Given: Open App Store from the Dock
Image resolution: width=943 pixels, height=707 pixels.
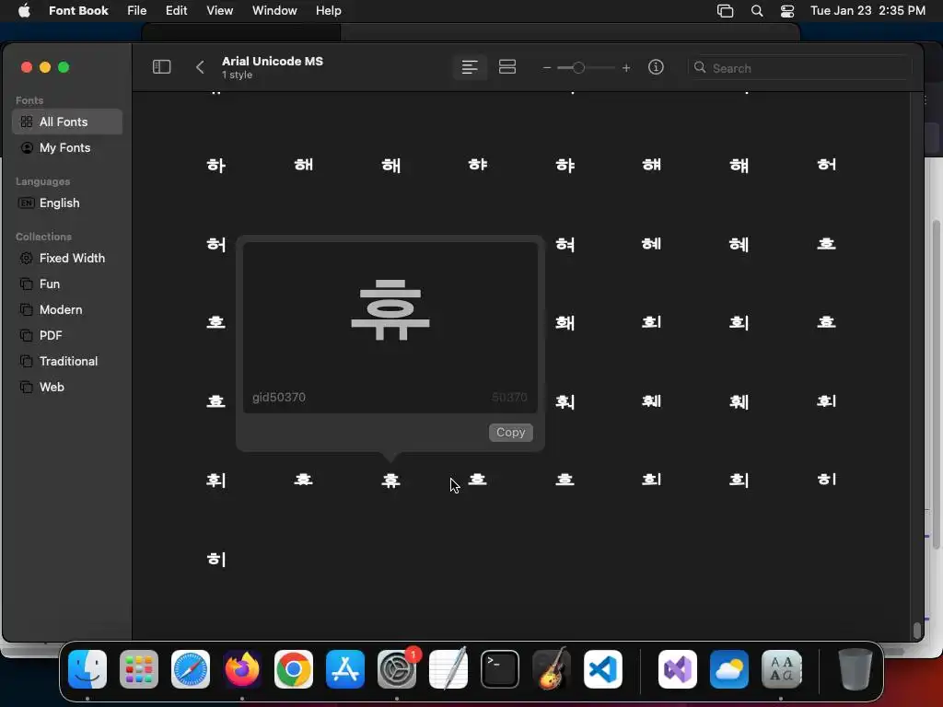Looking at the screenshot, I should (345, 670).
